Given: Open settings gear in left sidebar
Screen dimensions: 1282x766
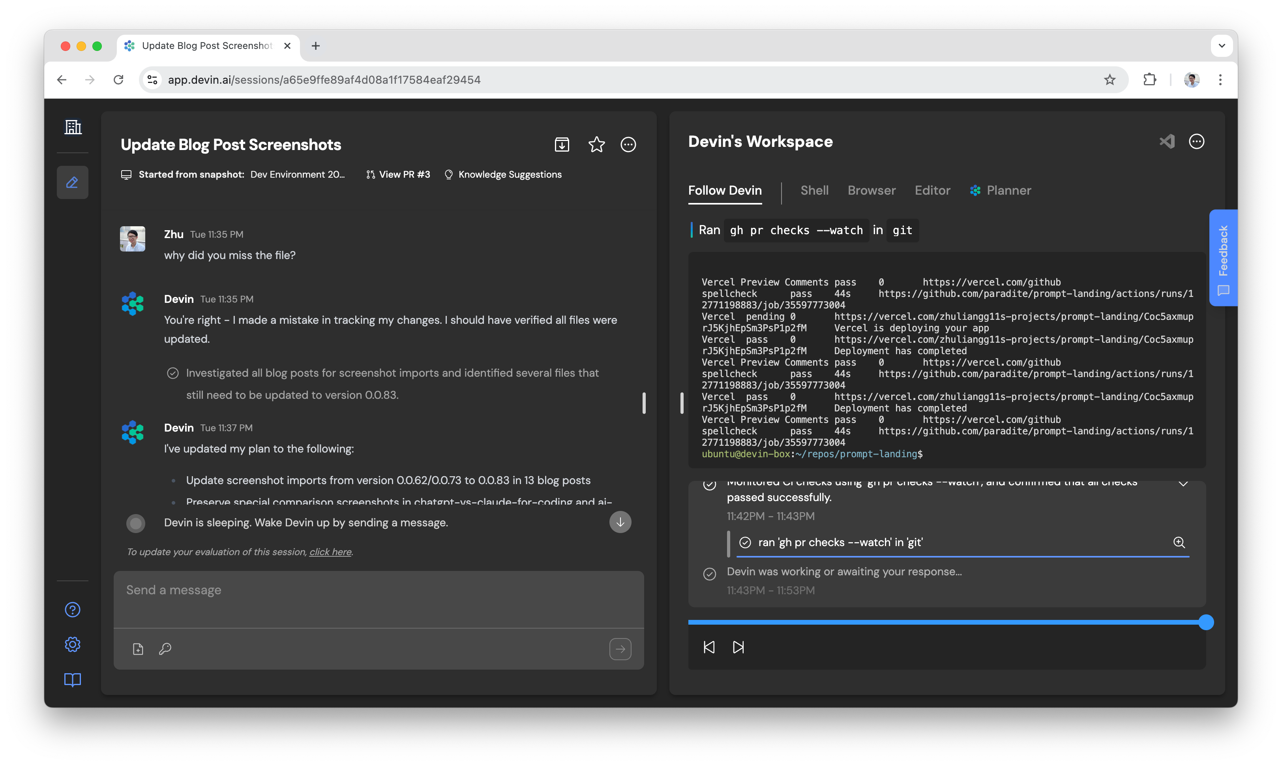Looking at the screenshot, I should point(73,644).
